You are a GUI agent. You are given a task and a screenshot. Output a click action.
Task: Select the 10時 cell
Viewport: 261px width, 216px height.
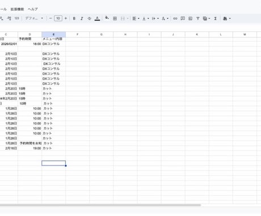[x=30, y=103]
